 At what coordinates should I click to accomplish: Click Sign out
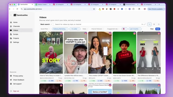(16, 91)
